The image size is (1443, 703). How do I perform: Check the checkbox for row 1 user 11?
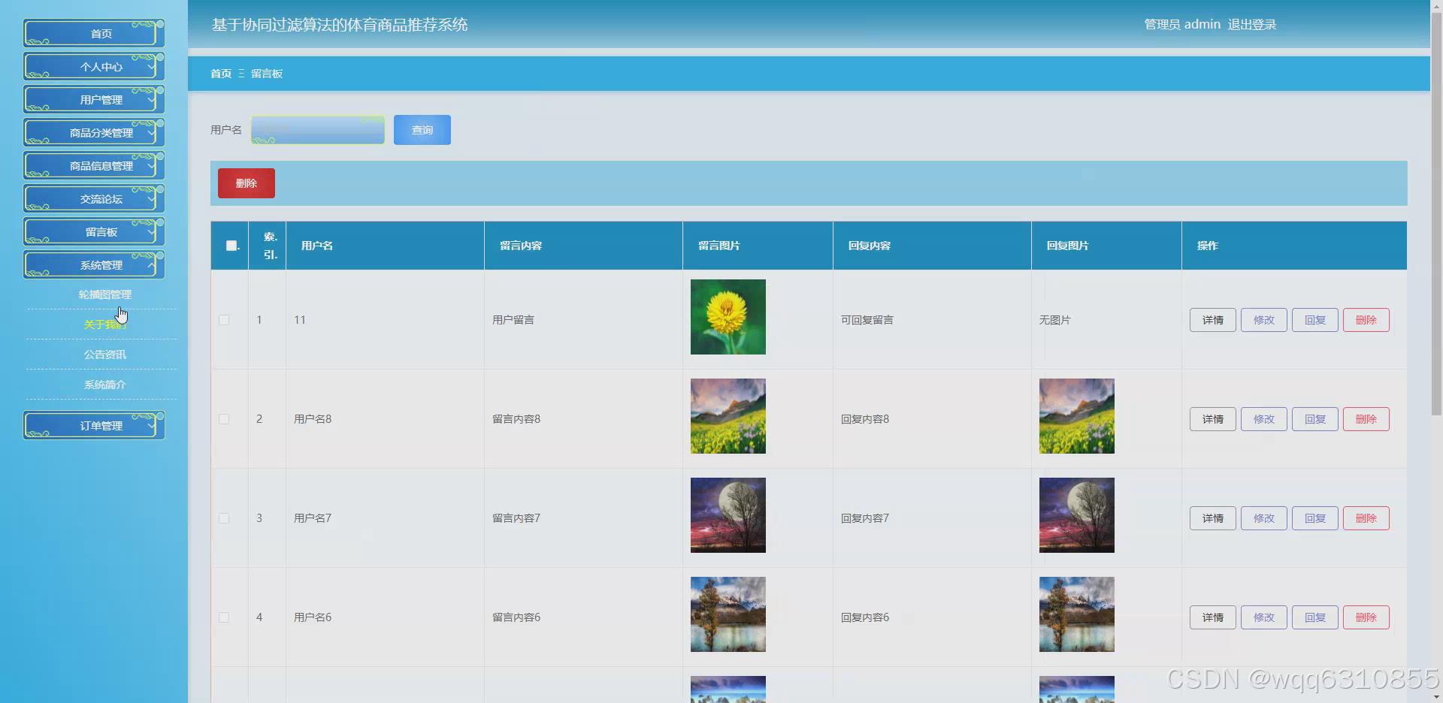[x=224, y=320]
